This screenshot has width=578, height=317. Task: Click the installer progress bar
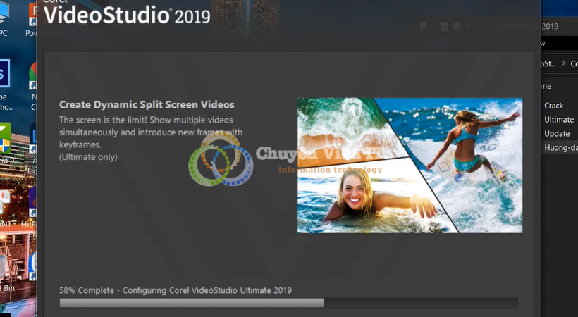tap(288, 303)
